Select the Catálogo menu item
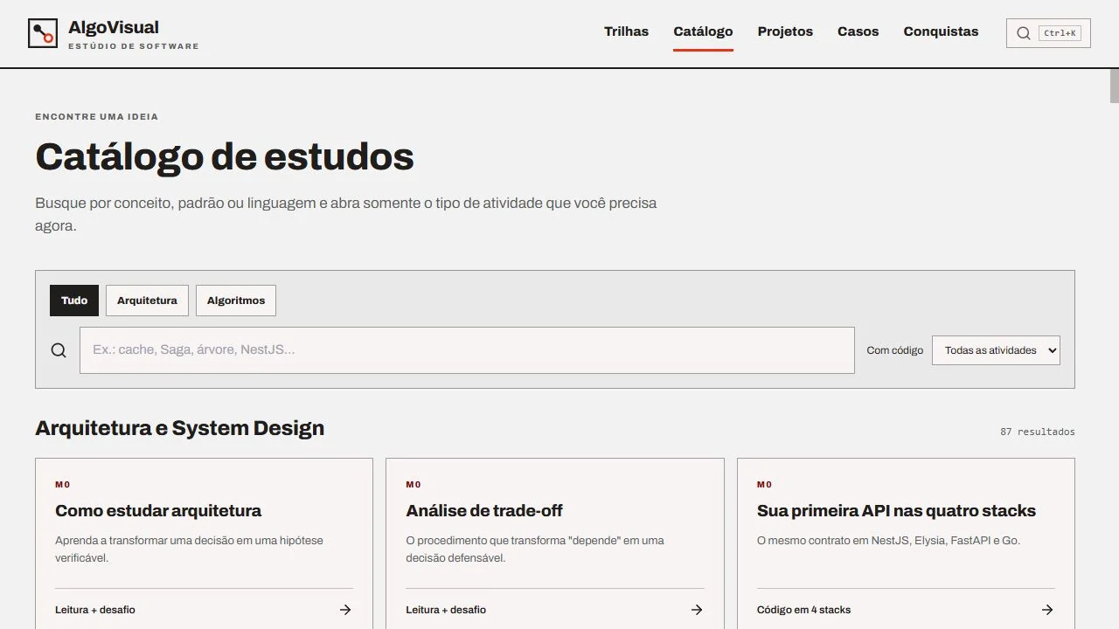Viewport: 1119px width, 629px height. [x=703, y=31]
